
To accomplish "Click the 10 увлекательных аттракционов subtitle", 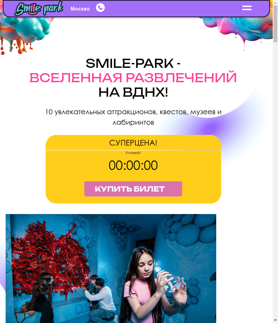I will (x=133, y=117).
